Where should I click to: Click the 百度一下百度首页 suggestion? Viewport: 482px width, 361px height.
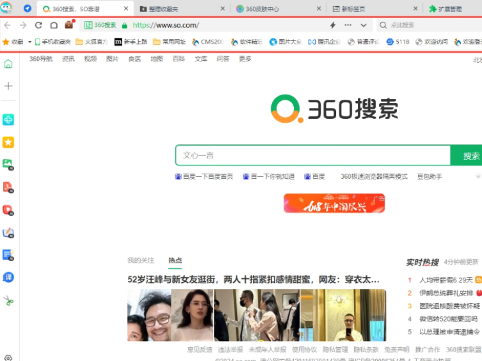204,176
